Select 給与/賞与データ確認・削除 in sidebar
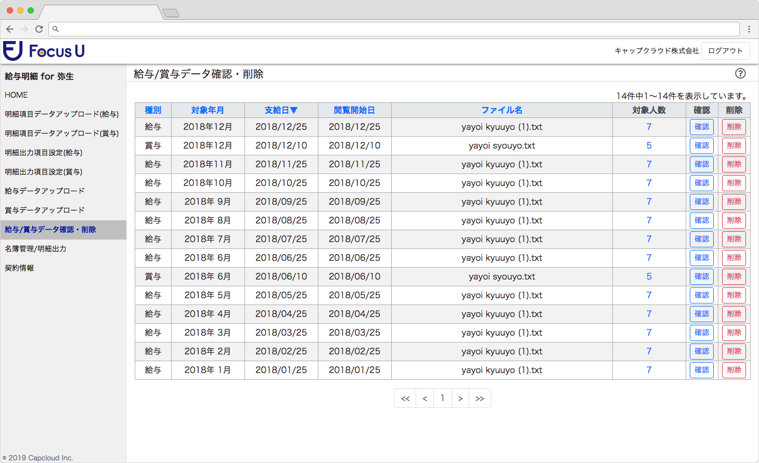 tap(63, 230)
